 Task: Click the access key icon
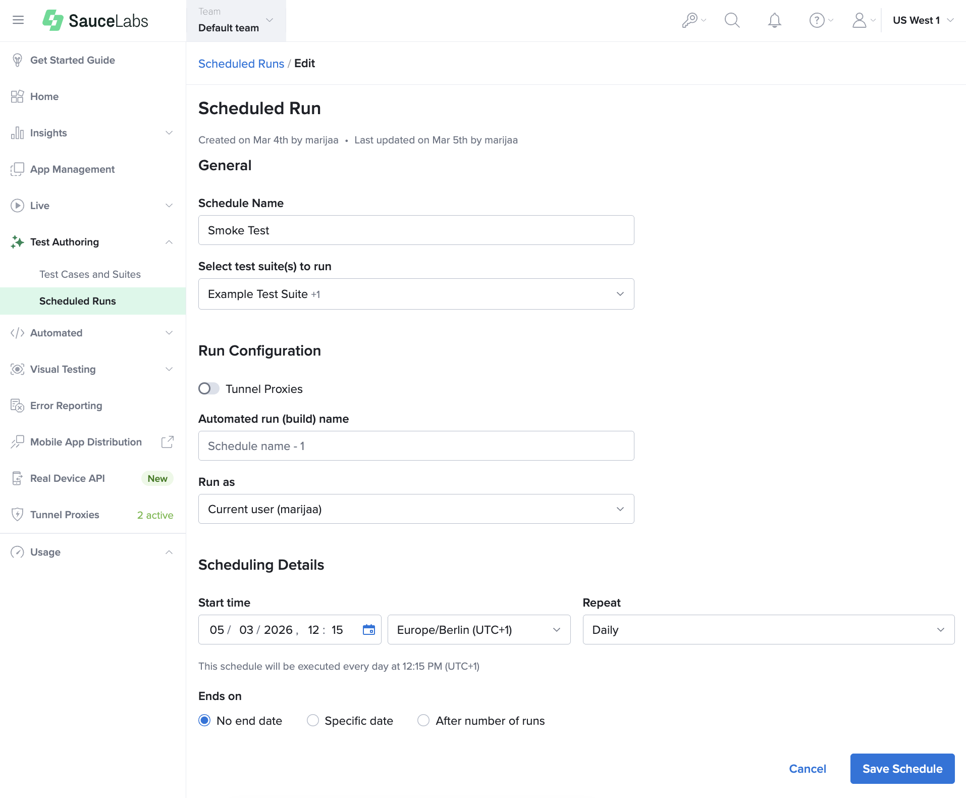pyautogui.click(x=690, y=20)
